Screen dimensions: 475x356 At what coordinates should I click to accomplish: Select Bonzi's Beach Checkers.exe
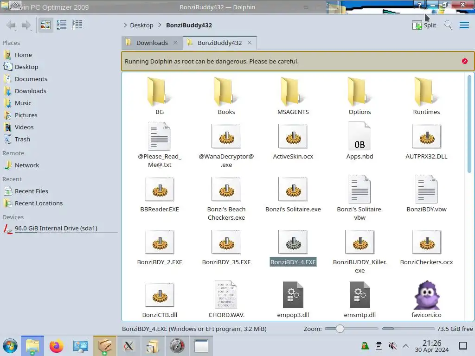click(x=226, y=197)
